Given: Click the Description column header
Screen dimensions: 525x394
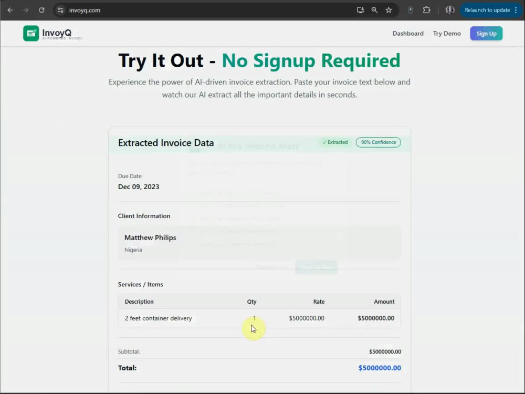Looking at the screenshot, I should 139,302.
